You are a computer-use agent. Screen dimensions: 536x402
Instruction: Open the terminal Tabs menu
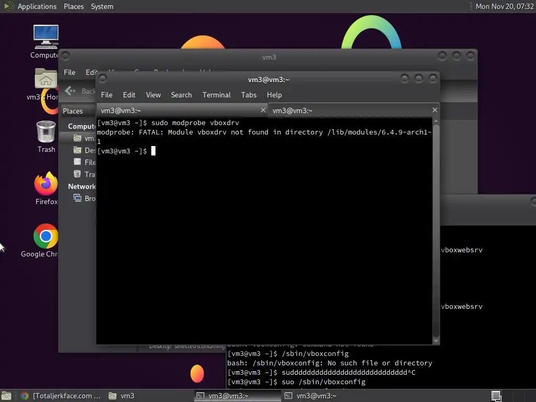click(249, 95)
